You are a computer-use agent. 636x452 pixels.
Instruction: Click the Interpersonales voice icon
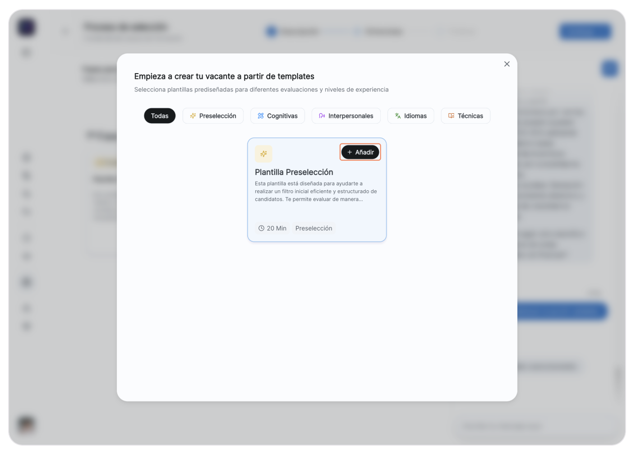pos(322,116)
